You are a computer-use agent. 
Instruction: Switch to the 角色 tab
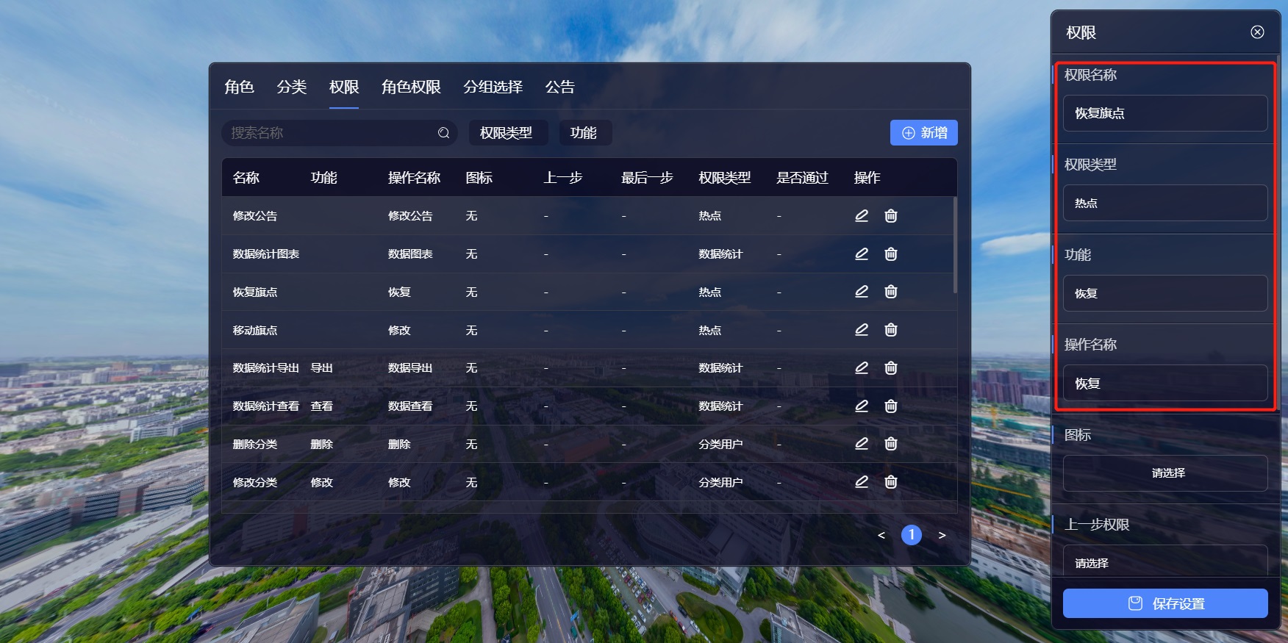click(x=239, y=87)
